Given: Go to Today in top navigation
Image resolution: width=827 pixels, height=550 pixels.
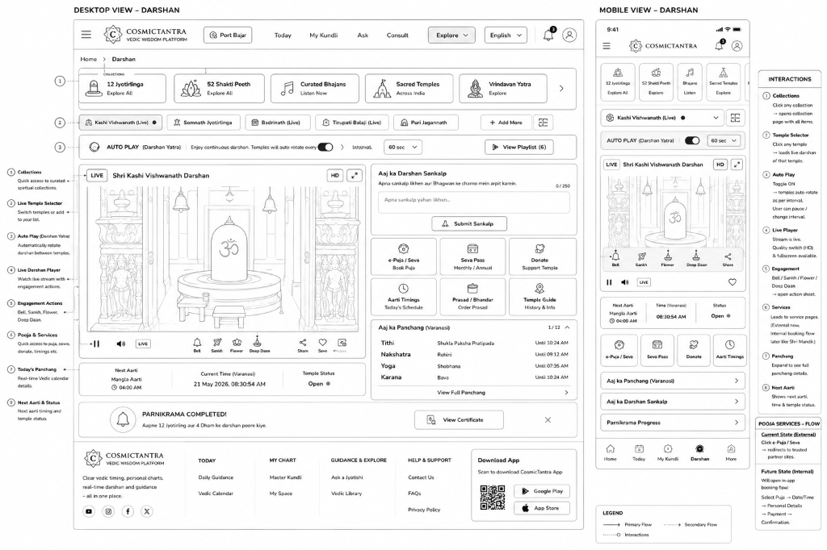Looking at the screenshot, I should click(283, 35).
